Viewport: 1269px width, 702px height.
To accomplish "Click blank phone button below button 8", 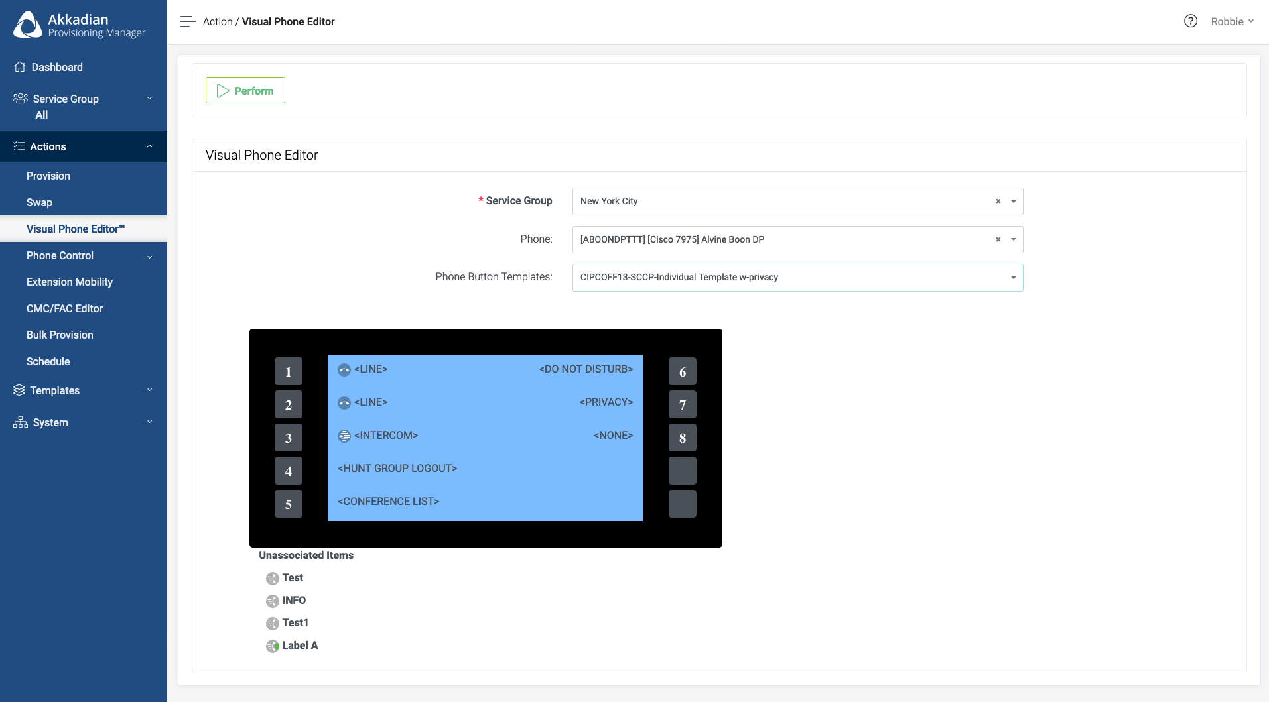I will (x=683, y=471).
